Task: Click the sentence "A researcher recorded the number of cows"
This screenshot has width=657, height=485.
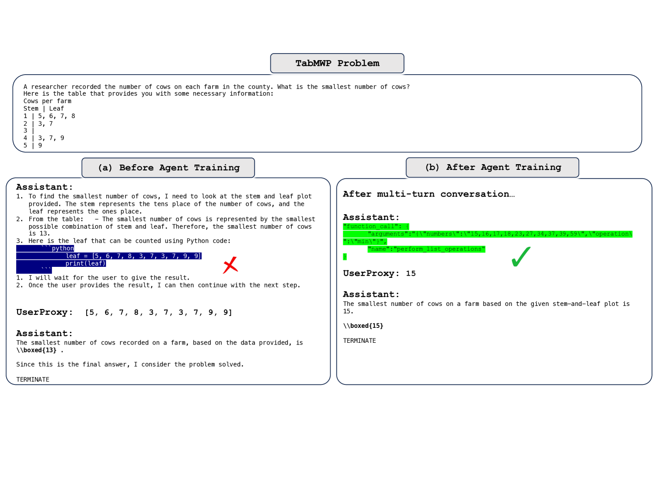Action: click(x=217, y=87)
